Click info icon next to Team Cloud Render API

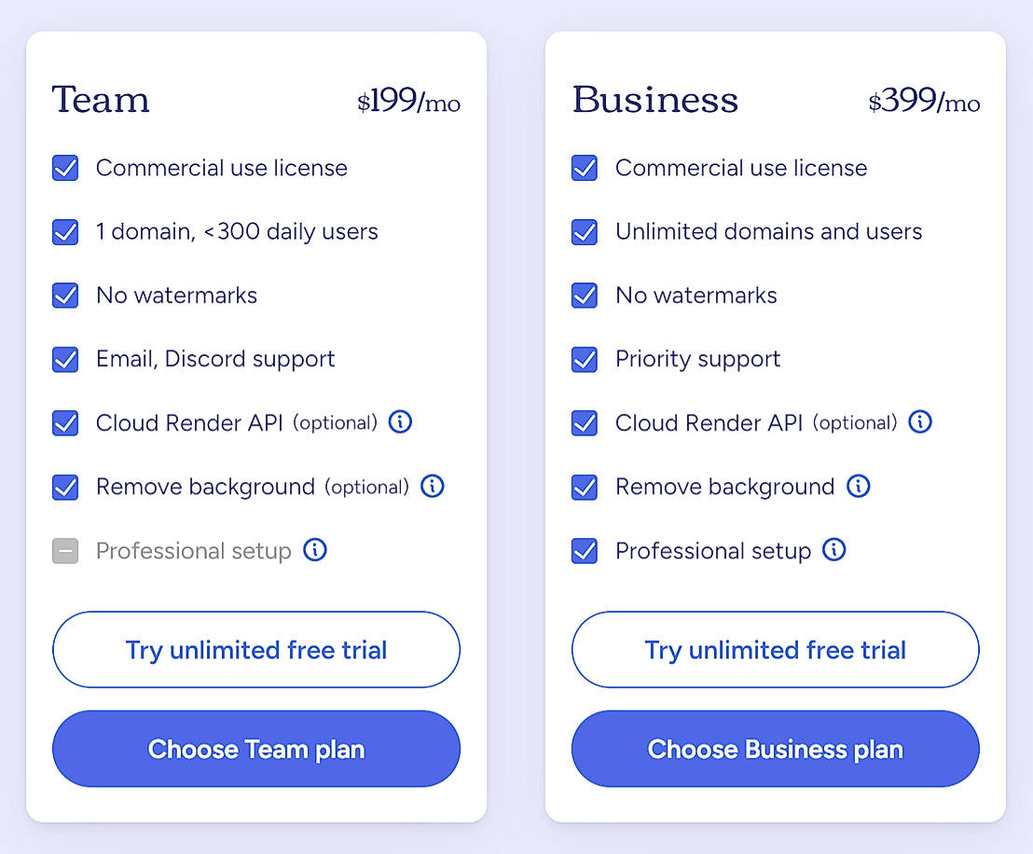[x=400, y=422]
